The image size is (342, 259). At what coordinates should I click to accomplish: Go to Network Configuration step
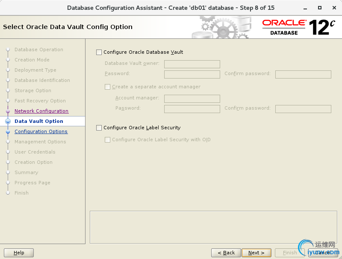(41, 111)
